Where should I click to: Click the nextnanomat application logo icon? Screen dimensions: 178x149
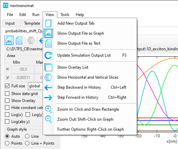6,6
